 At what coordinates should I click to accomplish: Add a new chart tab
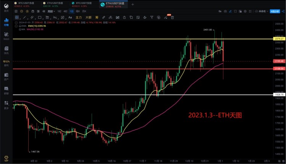click(133, 4)
